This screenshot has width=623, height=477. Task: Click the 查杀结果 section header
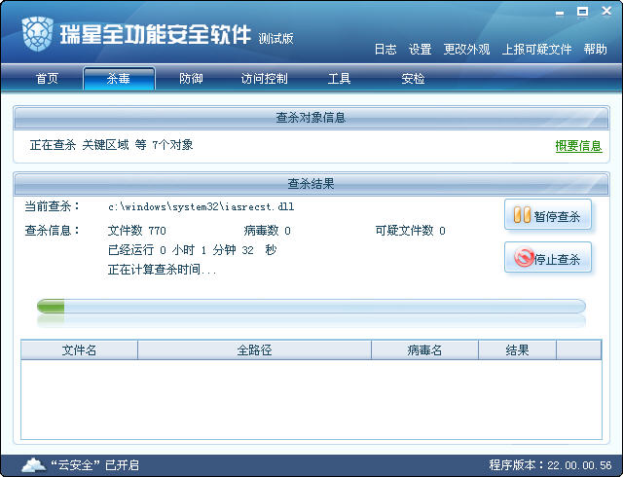311,184
